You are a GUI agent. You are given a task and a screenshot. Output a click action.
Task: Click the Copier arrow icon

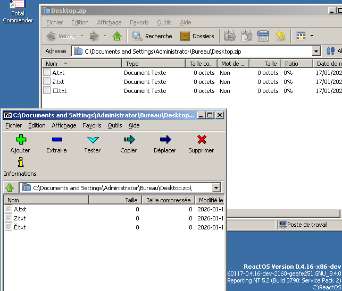pyautogui.click(x=129, y=140)
